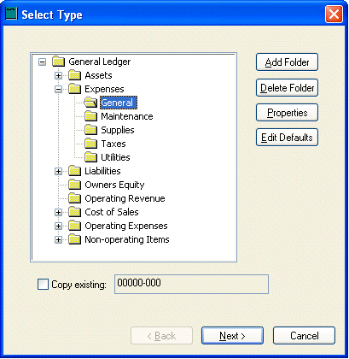
Task: Select the Assets folder icon
Action: point(75,75)
